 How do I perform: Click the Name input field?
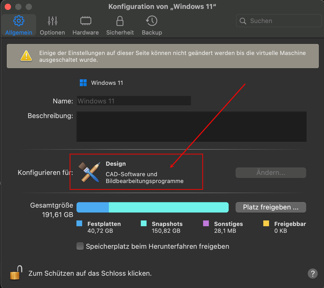click(134, 101)
